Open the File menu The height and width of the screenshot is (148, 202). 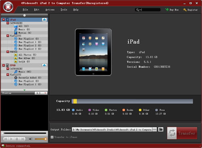pos(25,10)
